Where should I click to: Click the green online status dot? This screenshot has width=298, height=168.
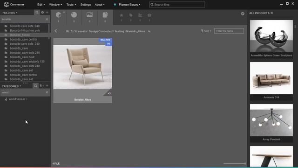click(115, 4)
